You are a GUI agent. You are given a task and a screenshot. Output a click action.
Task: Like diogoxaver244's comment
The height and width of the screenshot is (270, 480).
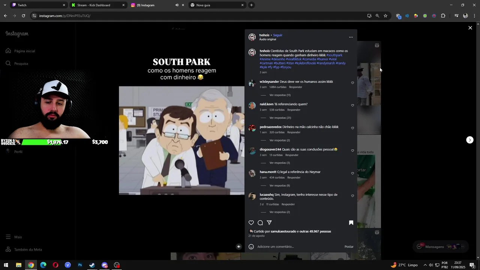tap(352, 151)
